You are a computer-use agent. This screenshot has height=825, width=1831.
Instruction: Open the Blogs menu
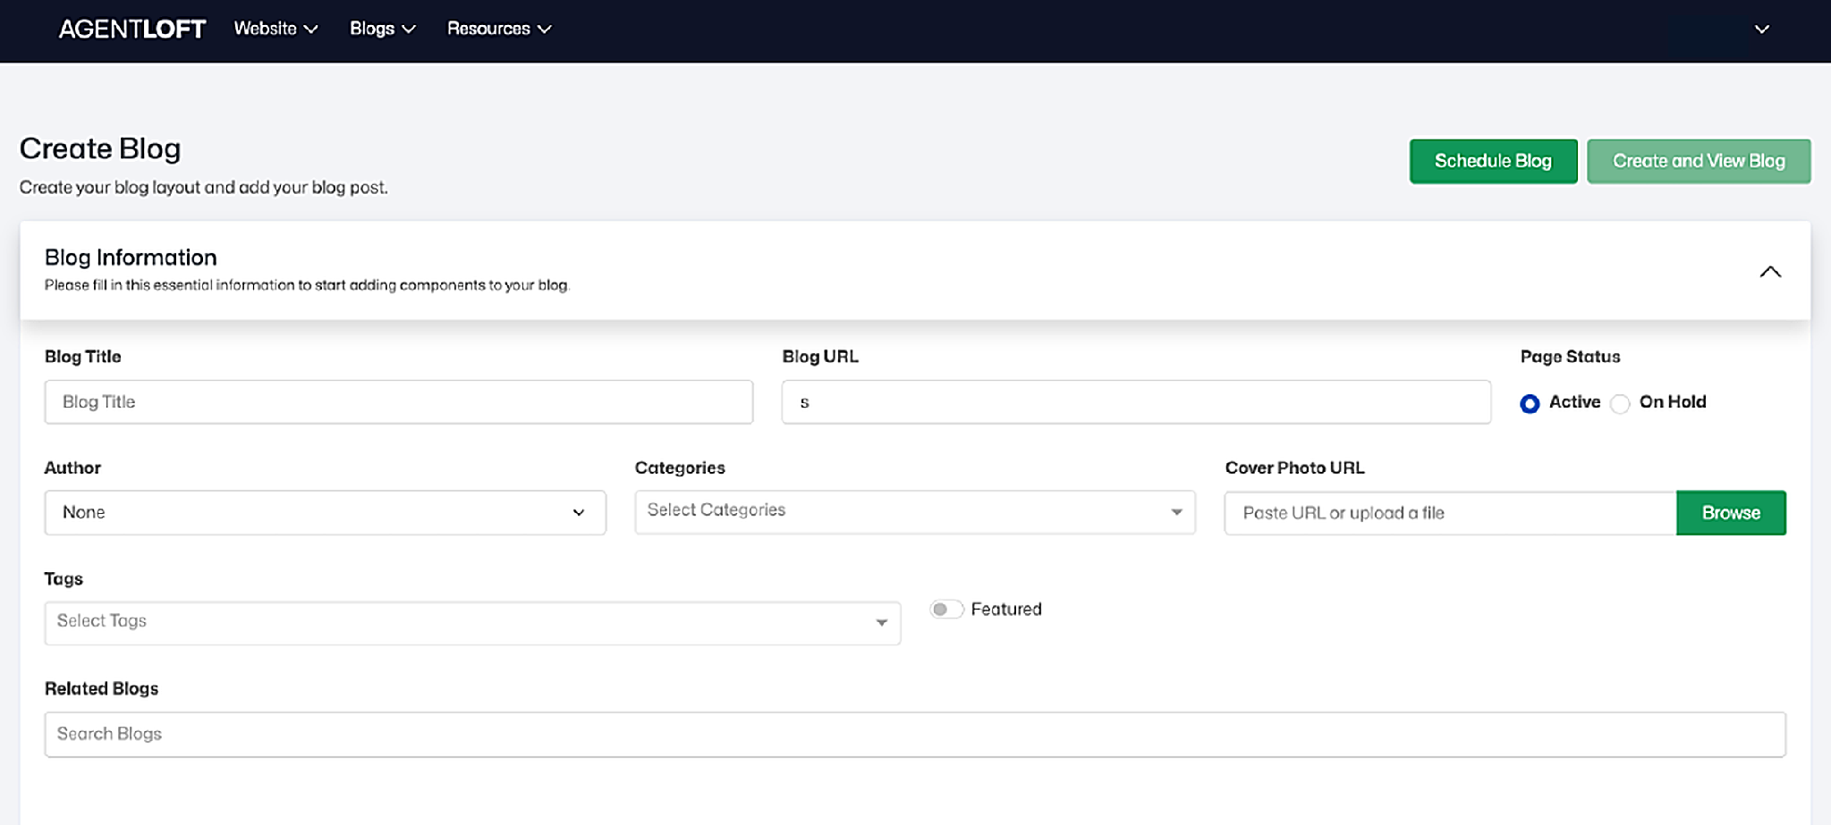(x=382, y=29)
